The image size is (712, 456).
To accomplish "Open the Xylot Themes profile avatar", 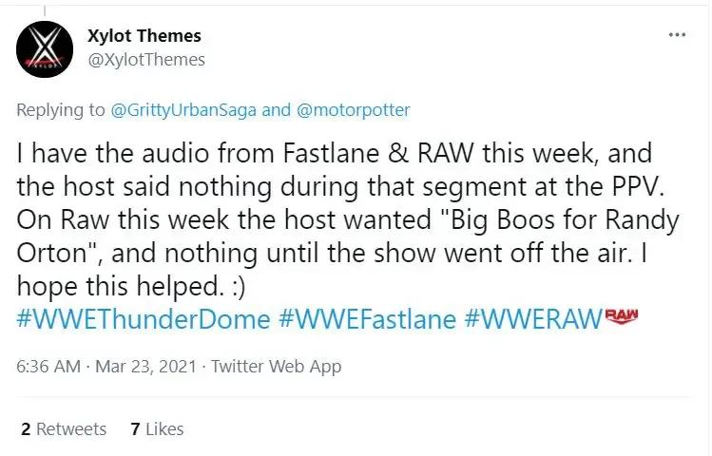I will [x=45, y=49].
